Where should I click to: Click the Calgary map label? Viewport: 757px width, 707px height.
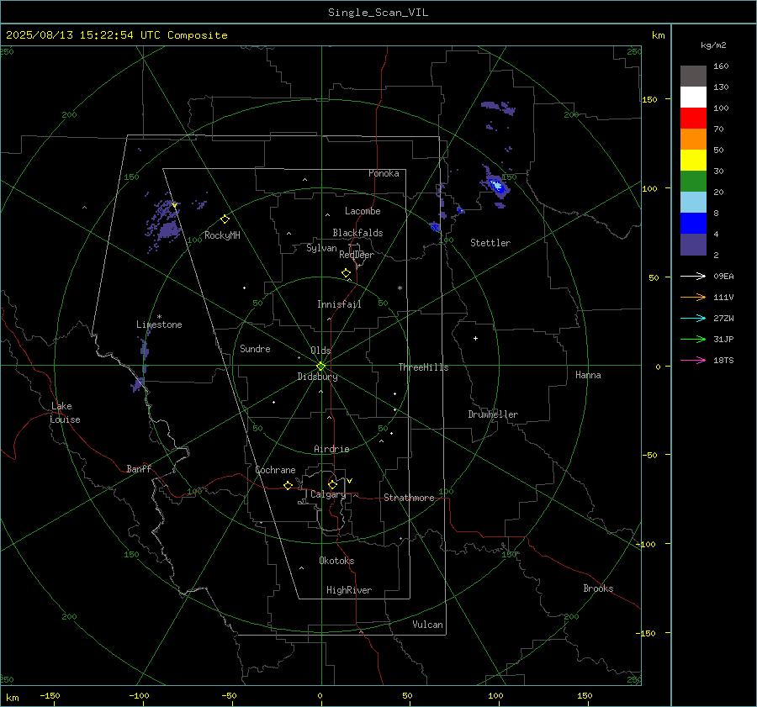[x=328, y=494]
